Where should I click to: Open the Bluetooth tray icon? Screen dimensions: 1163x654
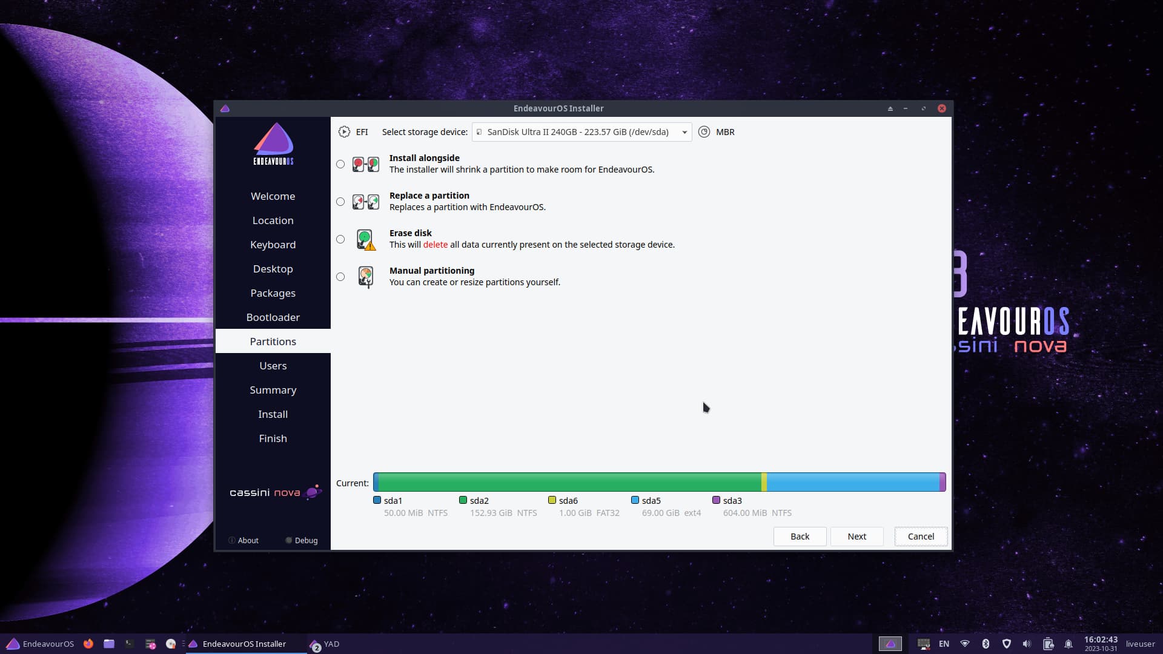click(986, 644)
